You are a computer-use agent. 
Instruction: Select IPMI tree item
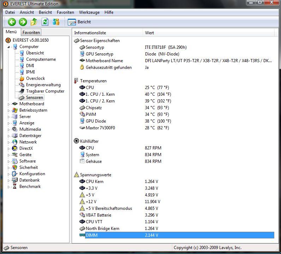(30, 72)
